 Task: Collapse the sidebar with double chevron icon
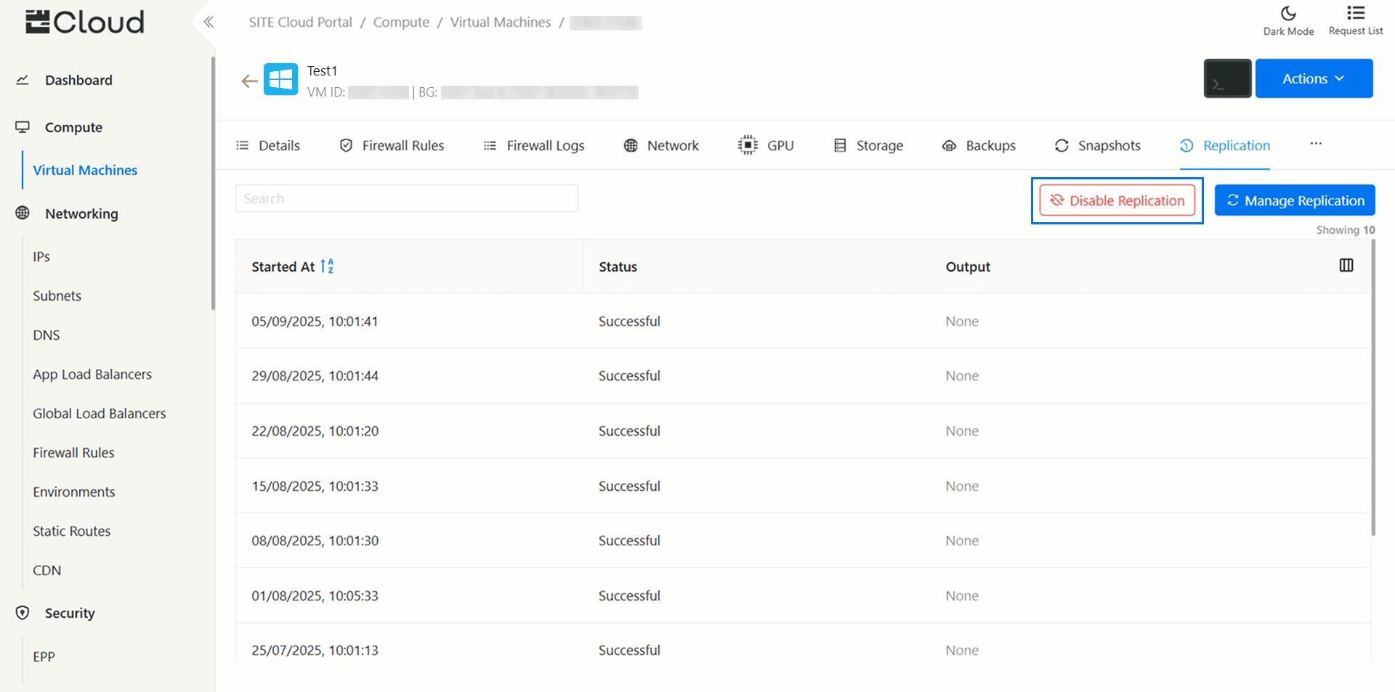[209, 22]
